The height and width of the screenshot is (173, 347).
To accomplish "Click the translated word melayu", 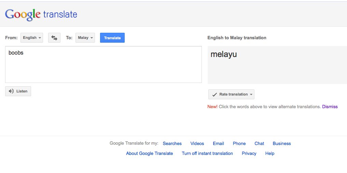I will click(x=223, y=54).
